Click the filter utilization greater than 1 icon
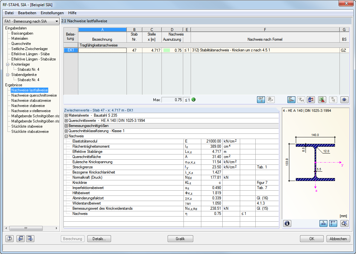This screenshot has height=254, width=356. tap(301, 100)
